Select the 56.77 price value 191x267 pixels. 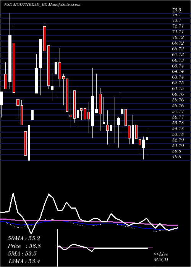coord(178,117)
